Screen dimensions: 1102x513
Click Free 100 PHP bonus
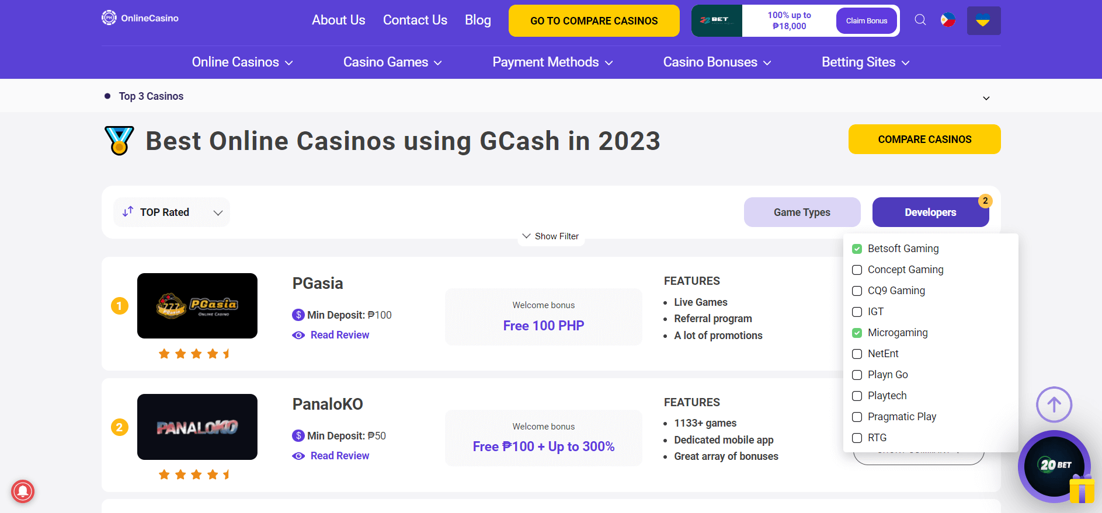544,326
